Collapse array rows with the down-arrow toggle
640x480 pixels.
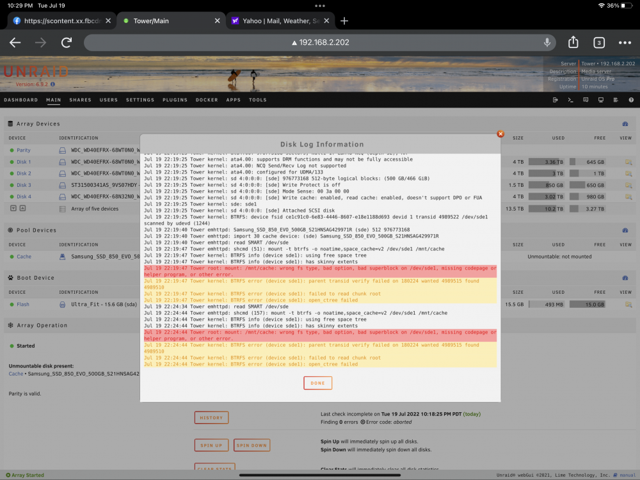[x=13, y=208]
